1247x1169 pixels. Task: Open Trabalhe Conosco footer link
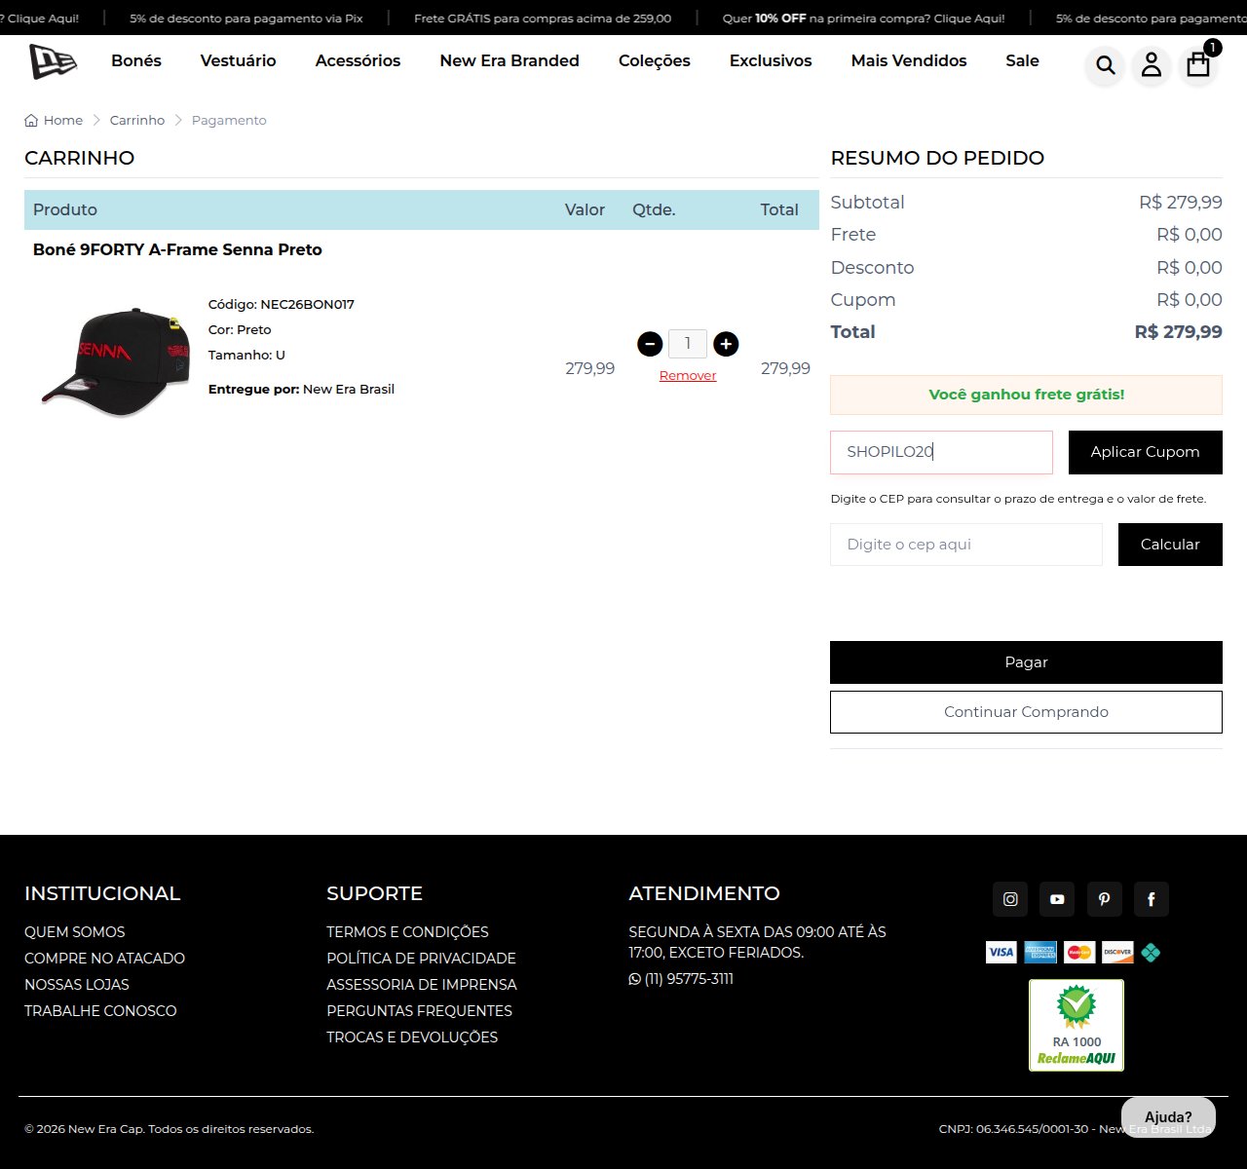point(100,1011)
